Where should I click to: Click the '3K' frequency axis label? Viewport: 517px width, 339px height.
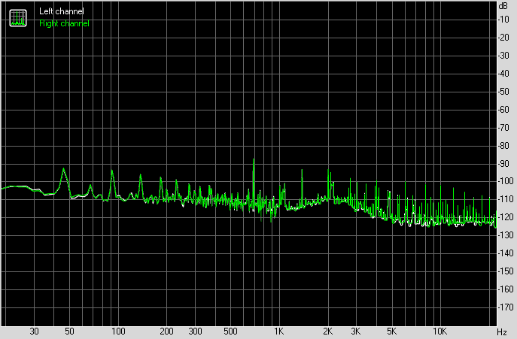355,331
